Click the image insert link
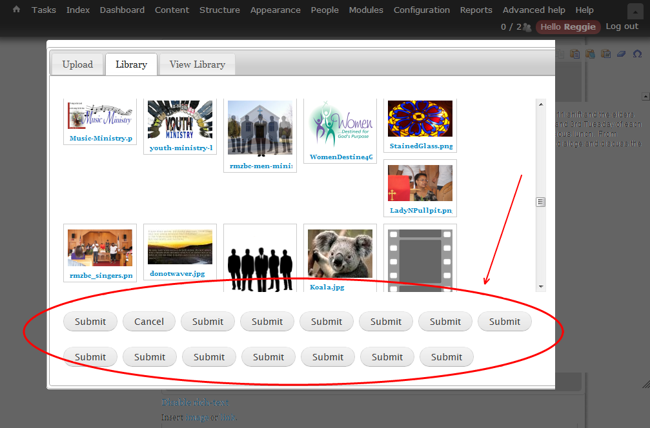 tap(197, 416)
